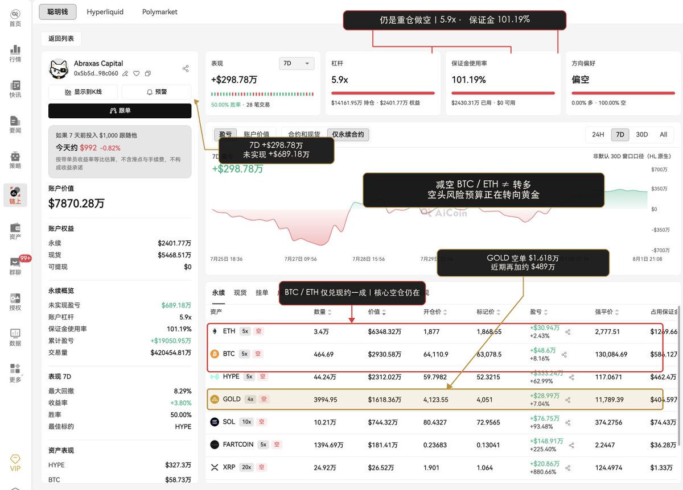The height and width of the screenshot is (490, 683).
Task: Click the HYPE $327.3万 asset performance row
Action: [120, 465]
